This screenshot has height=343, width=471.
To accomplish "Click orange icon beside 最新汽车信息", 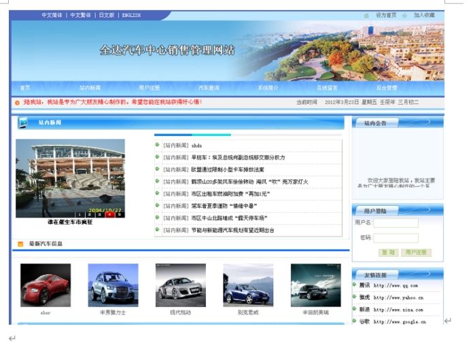I will tap(20, 244).
